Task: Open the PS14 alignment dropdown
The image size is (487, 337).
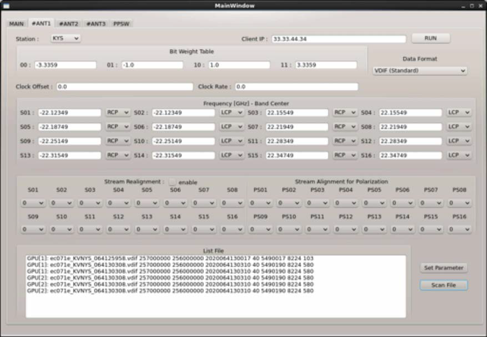Action: 402,229
